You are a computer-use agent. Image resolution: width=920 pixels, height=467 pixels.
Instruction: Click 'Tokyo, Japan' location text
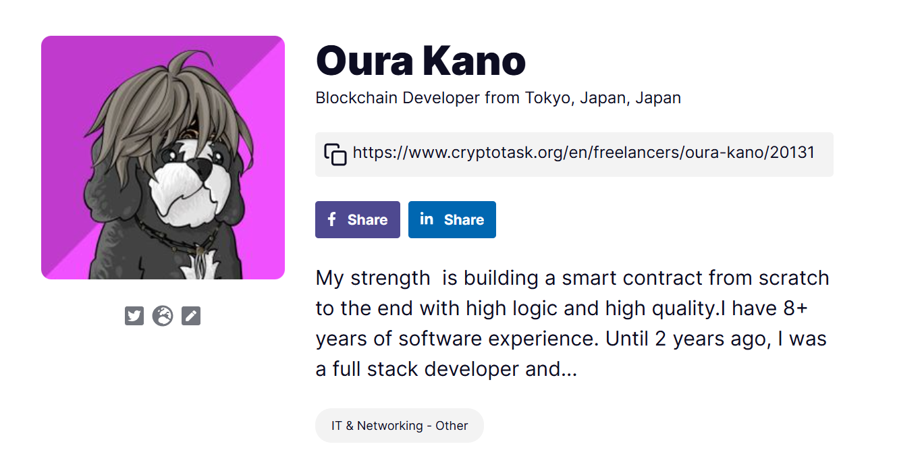click(575, 98)
